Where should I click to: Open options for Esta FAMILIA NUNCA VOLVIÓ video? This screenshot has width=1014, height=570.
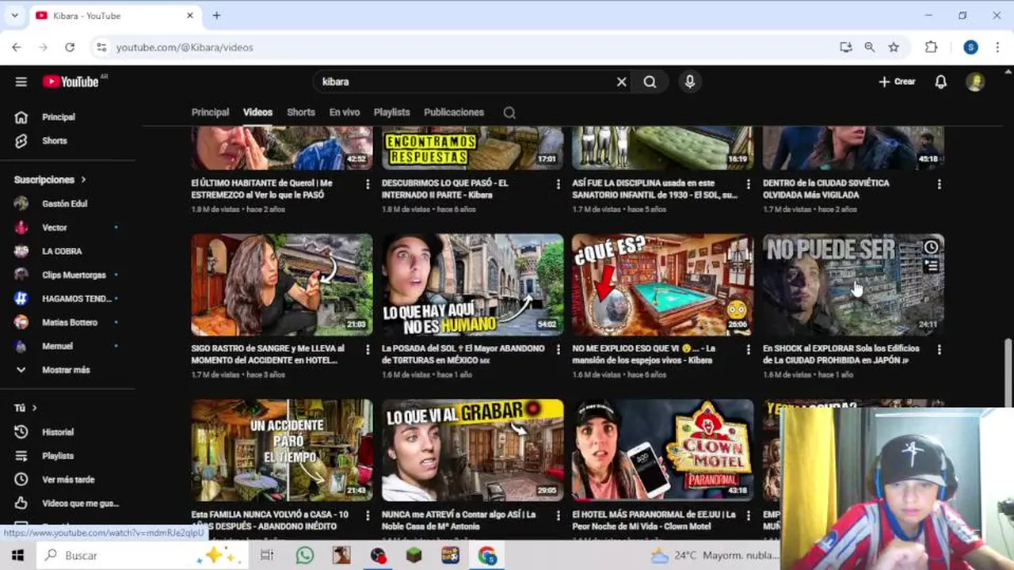[x=367, y=515]
